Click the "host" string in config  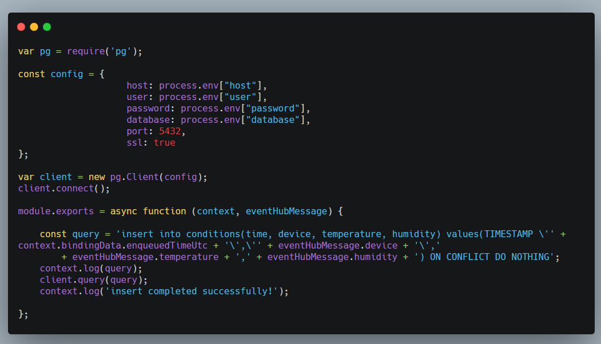coord(240,86)
